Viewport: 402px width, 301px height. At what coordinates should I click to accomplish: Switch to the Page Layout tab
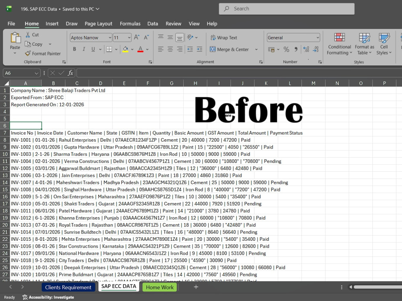pos(98,24)
